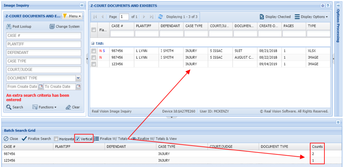Click Counts column header in batch grid

tap(317, 146)
